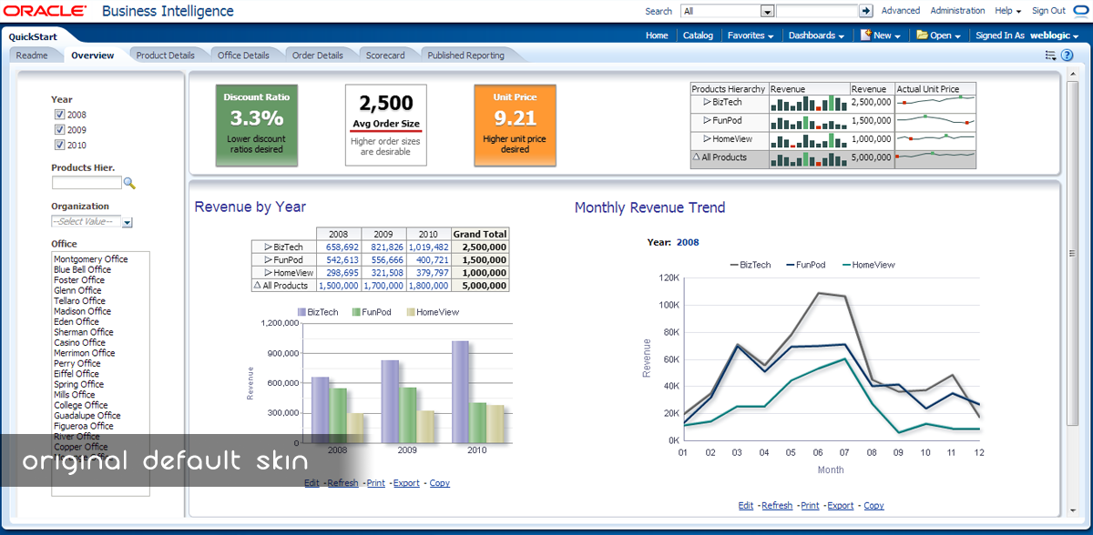
Task: Go to Home in the header
Action: click(657, 35)
